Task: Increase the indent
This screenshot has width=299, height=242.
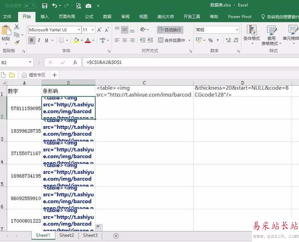Action: click(x=150, y=40)
